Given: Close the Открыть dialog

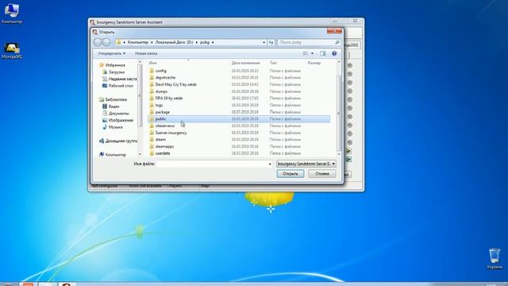Looking at the screenshot, I should [x=334, y=31].
